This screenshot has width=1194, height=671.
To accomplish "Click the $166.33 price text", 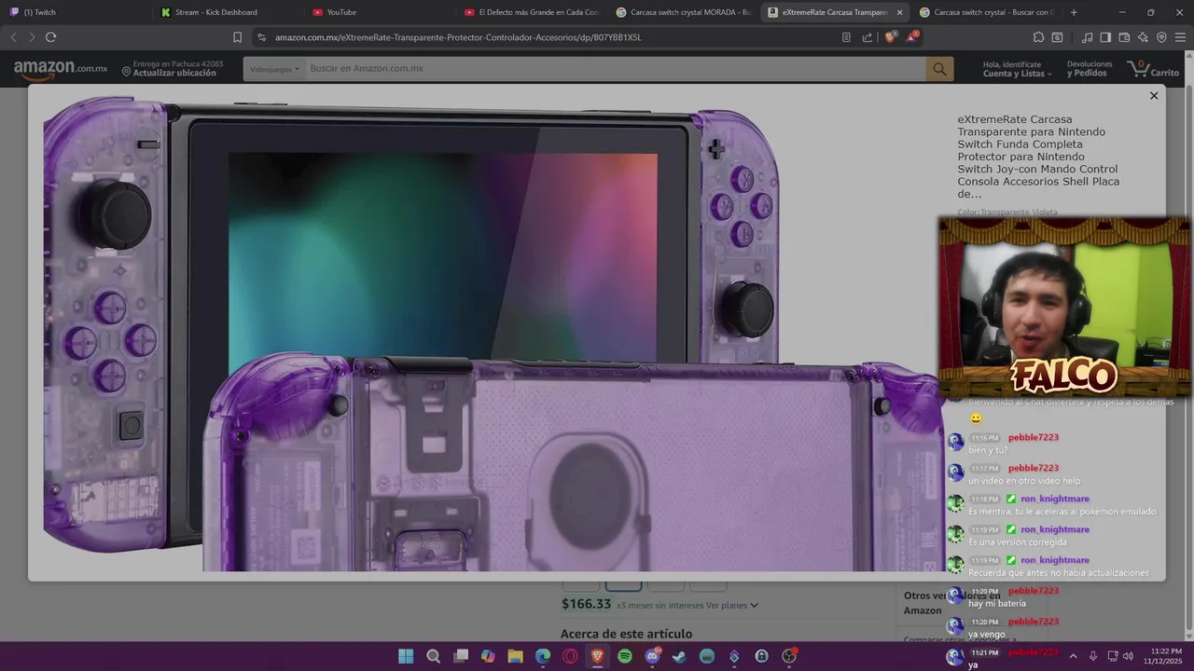I will point(586,604).
